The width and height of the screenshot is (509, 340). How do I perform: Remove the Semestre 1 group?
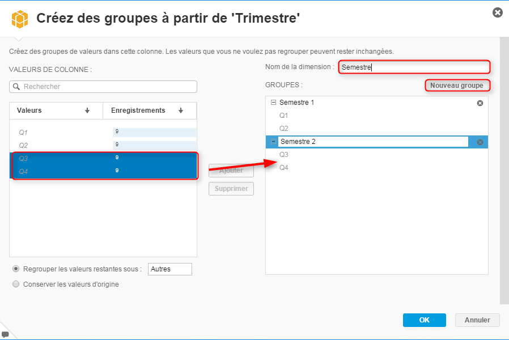[x=480, y=103]
